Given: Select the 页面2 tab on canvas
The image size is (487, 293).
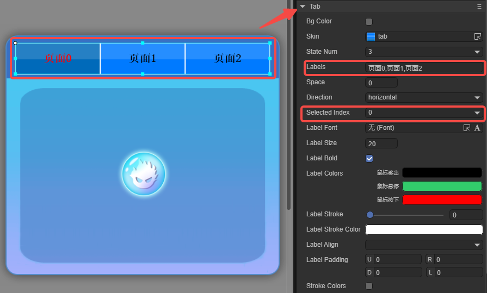Looking at the screenshot, I should point(227,58).
